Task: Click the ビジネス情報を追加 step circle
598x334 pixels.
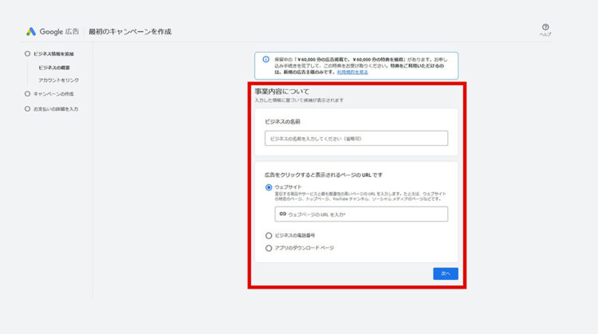Action: (28, 53)
